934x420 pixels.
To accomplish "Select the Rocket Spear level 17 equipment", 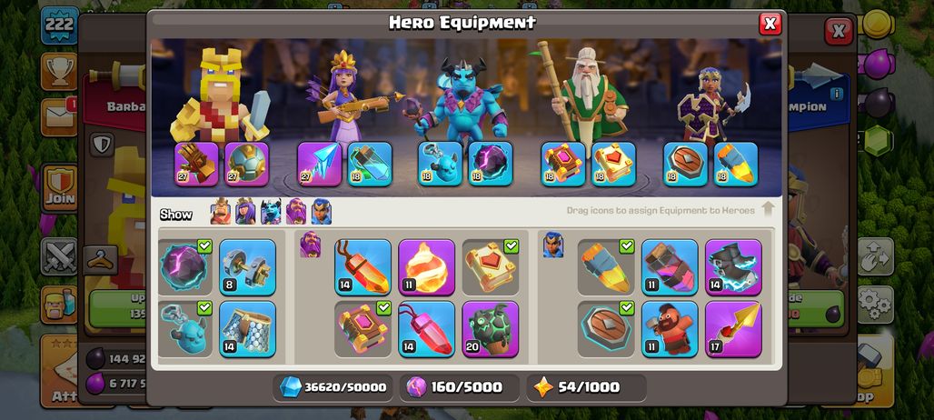I will [x=733, y=329].
